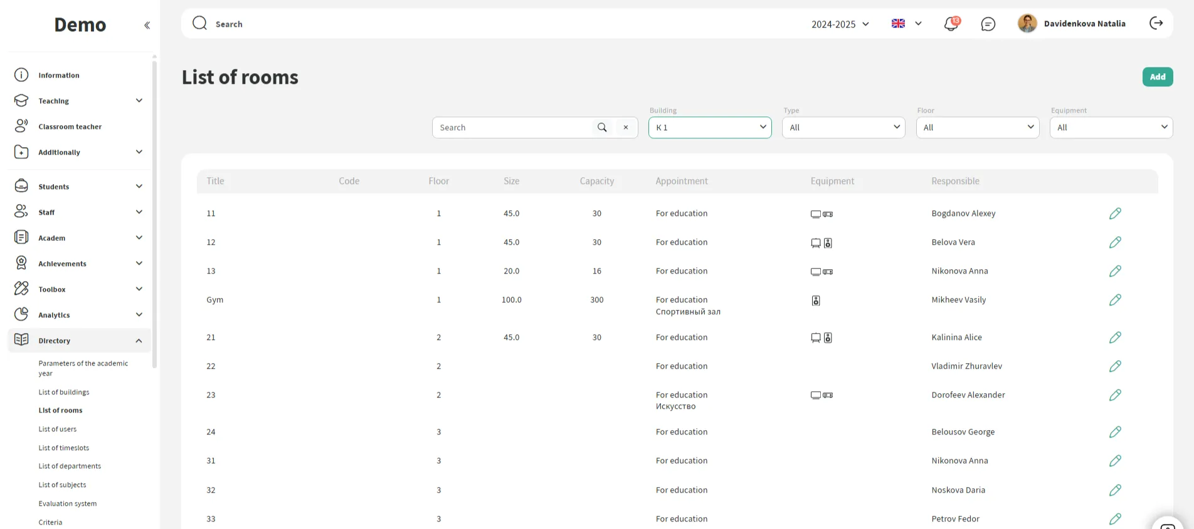The height and width of the screenshot is (529, 1194).
Task: Open the notifications bell icon
Action: (951, 24)
